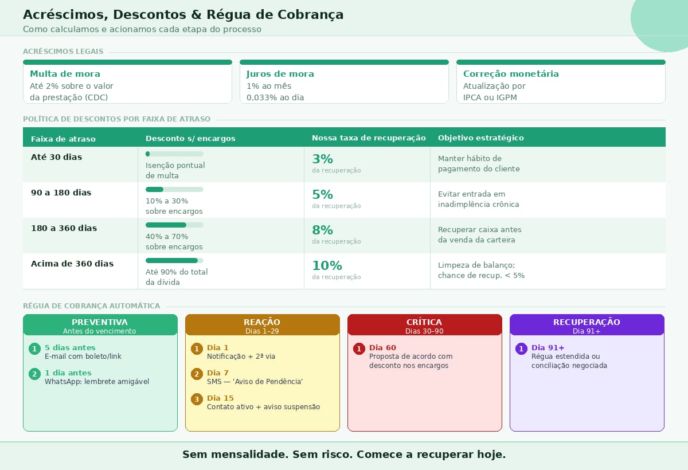Click 'Evitar entrada em inadimplência crônica' text
Image resolution: width=688 pixels, height=470 pixels.
point(479,199)
